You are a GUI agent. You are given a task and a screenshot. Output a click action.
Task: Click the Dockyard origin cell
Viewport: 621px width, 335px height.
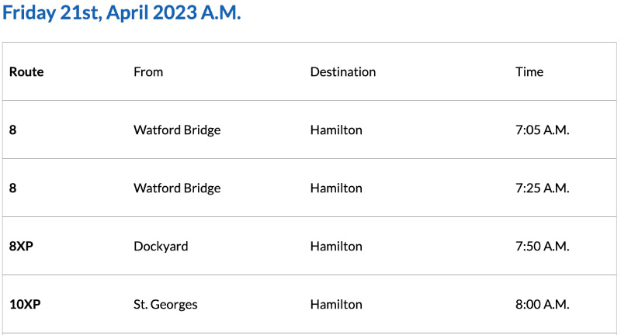[161, 247]
